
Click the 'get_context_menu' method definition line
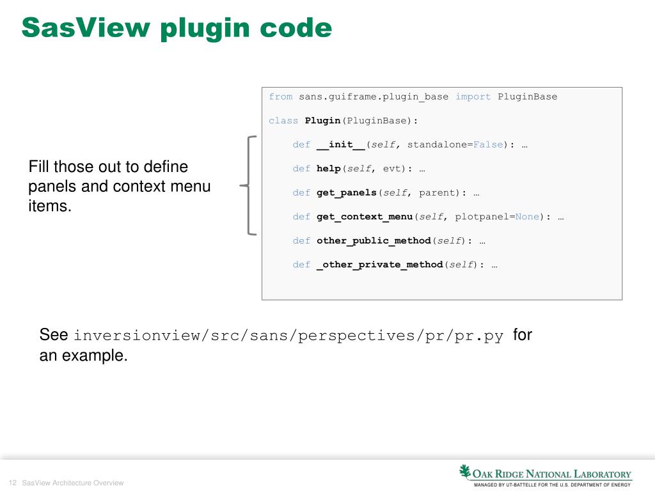[428, 217]
